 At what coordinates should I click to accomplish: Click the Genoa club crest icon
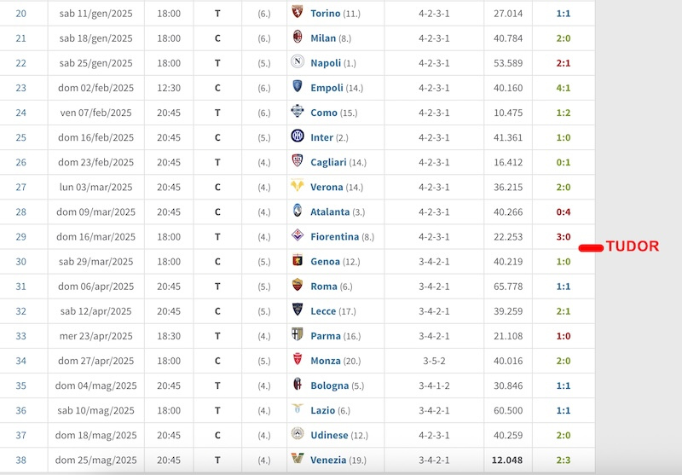point(297,260)
